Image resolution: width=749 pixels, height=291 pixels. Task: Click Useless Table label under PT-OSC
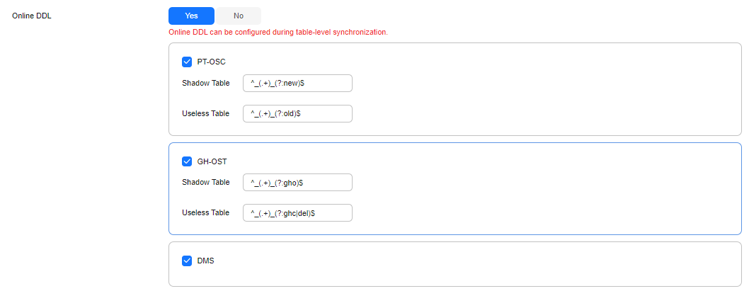[x=205, y=114]
